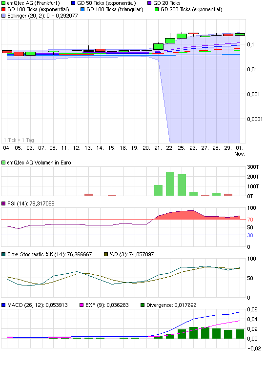Click the green GD 200 Ticks legend swatch

(157, 10)
